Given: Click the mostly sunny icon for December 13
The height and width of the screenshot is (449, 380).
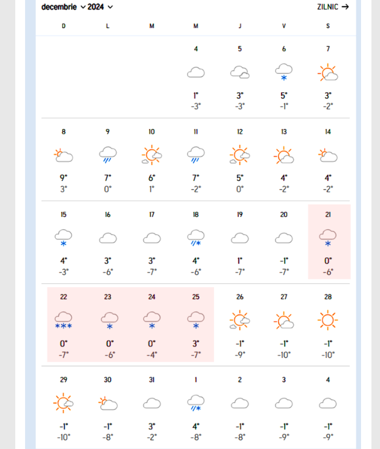Looking at the screenshot, I should click(284, 155).
